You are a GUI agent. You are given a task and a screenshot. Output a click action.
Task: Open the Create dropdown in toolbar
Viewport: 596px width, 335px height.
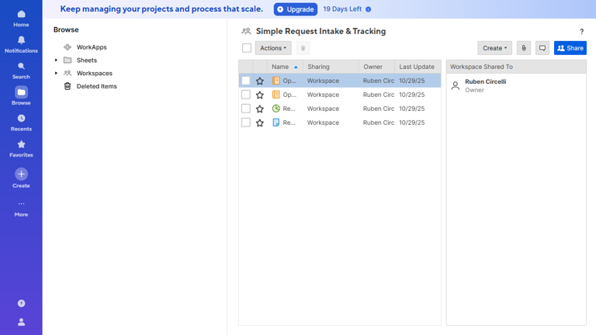pyautogui.click(x=494, y=48)
